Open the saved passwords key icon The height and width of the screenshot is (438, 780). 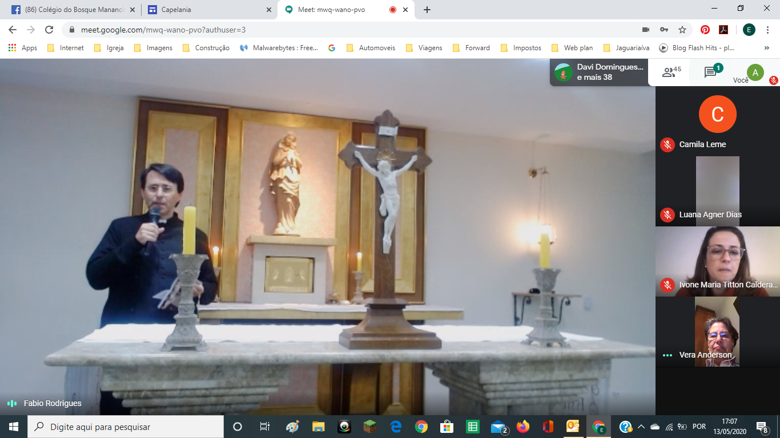664,30
